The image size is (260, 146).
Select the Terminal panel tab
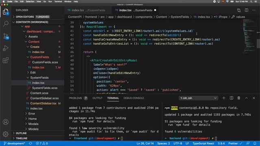pyautogui.click(x=113, y=98)
